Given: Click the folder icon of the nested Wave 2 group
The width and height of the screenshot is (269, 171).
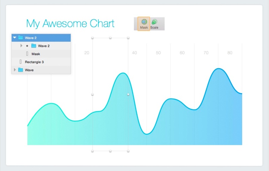Looking at the screenshot, I should (x=34, y=46).
